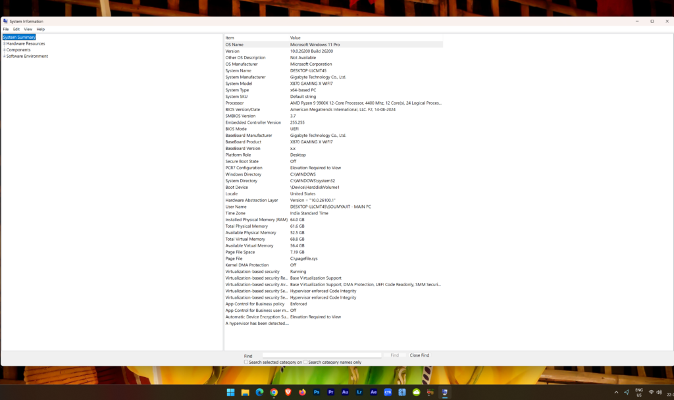Click the Value column header
674x400 pixels.
pos(365,37)
